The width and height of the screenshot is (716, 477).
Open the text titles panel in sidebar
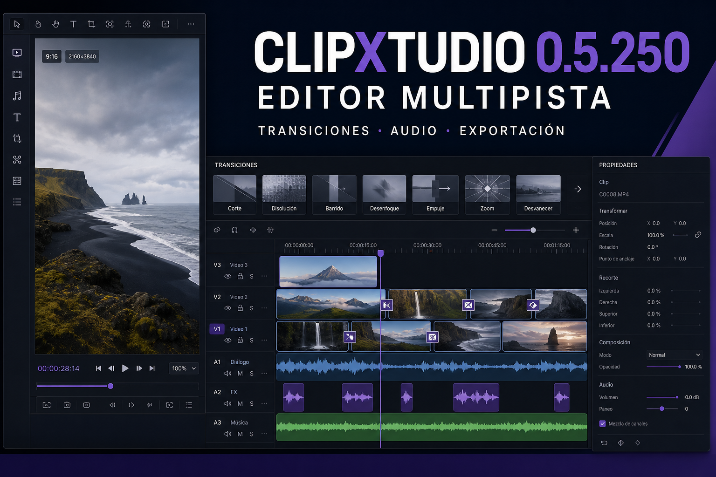17,117
